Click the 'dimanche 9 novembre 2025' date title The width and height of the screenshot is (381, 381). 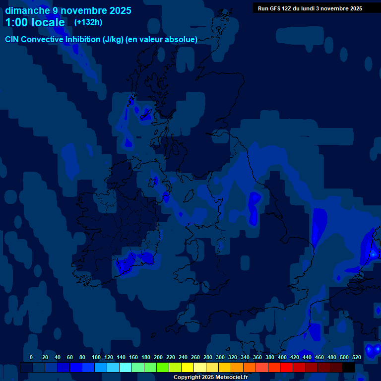(x=68, y=10)
